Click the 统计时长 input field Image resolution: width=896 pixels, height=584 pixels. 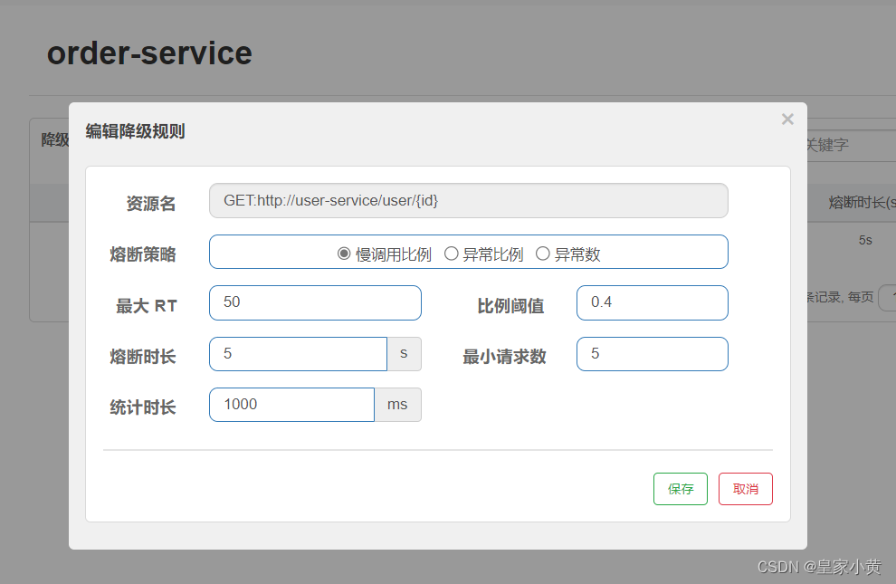pos(291,405)
